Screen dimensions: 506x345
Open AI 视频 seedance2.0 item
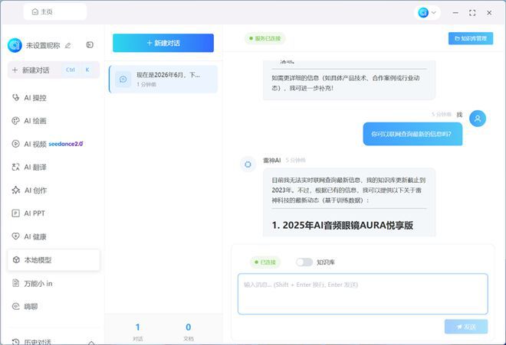pos(54,144)
